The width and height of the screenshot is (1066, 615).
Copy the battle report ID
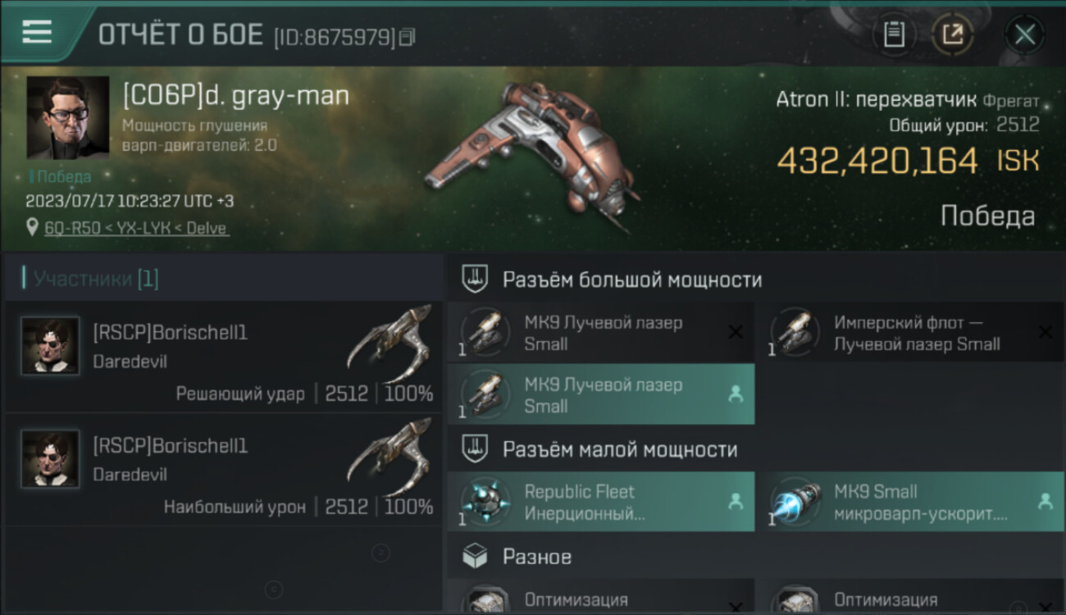pyautogui.click(x=408, y=36)
